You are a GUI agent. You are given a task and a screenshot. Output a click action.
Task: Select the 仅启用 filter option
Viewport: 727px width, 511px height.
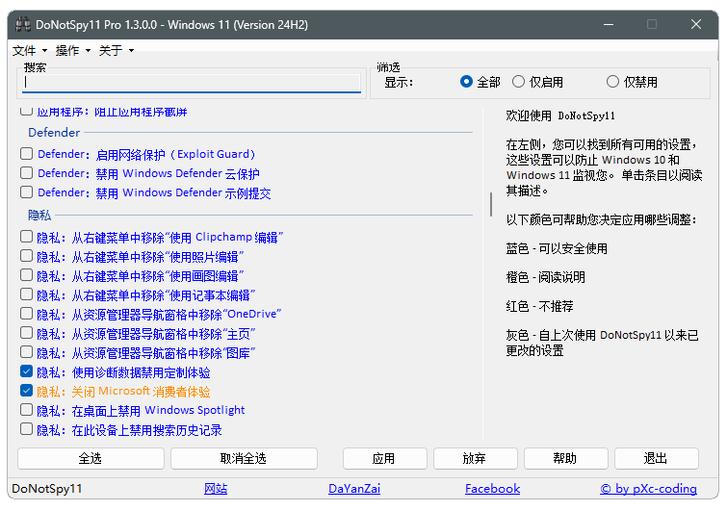519,83
